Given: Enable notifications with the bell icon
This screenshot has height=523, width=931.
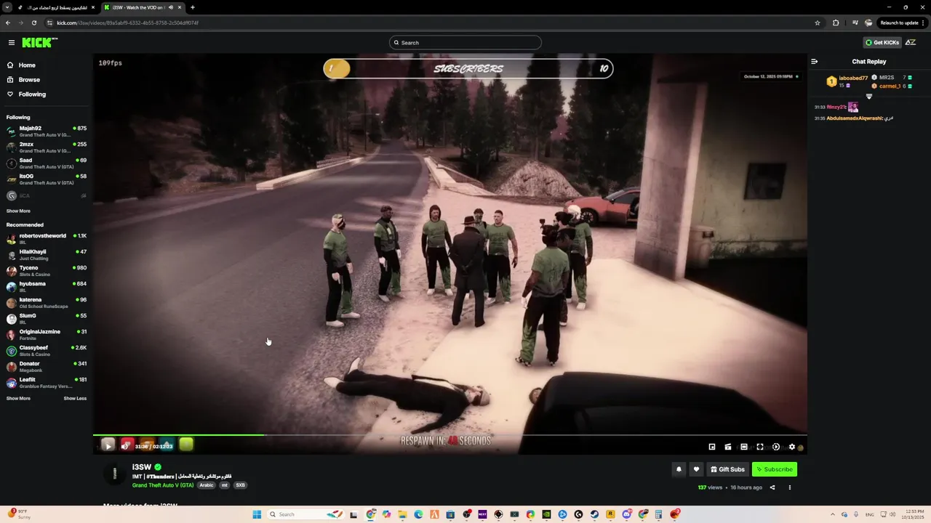Looking at the screenshot, I should (x=679, y=469).
